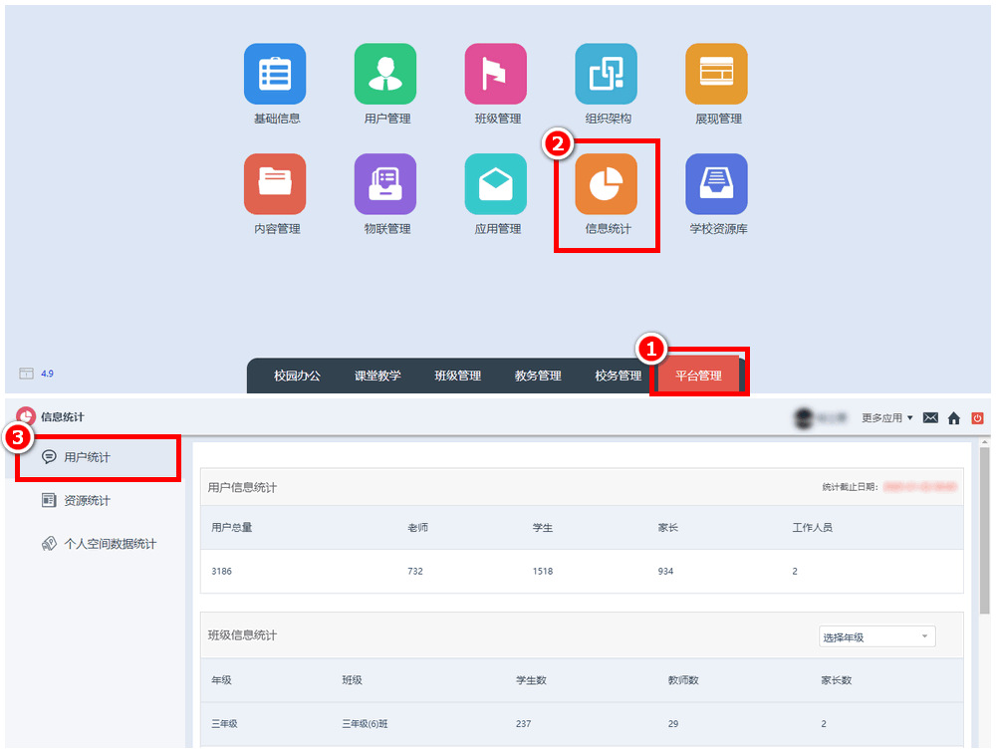
Task: Switch to the 平台管理 tab
Action: tap(698, 376)
